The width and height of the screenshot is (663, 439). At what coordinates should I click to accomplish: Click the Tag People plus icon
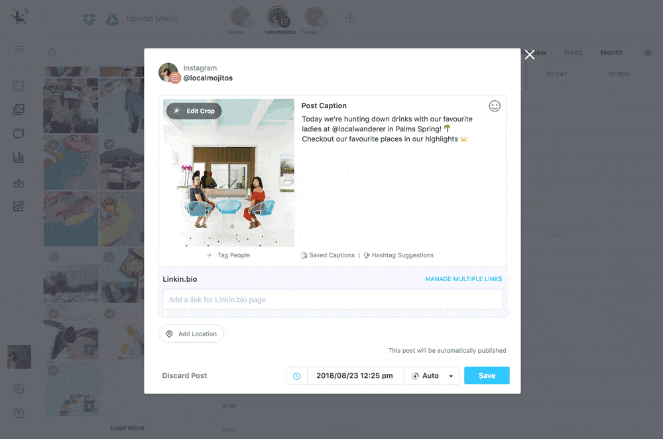tap(210, 255)
